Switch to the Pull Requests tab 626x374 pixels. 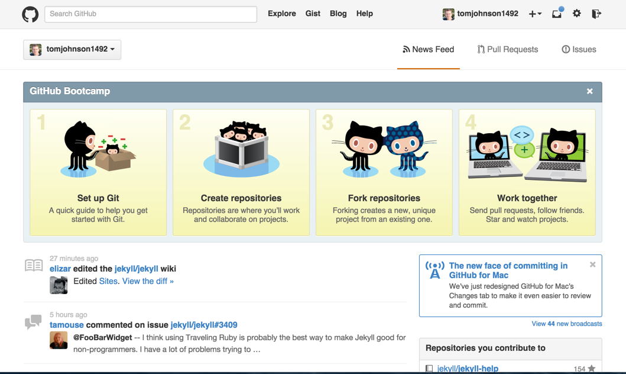pyautogui.click(x=508, y=50)
